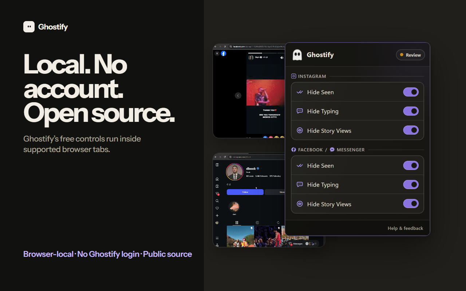Click the dbook username text

coord(251,168)
